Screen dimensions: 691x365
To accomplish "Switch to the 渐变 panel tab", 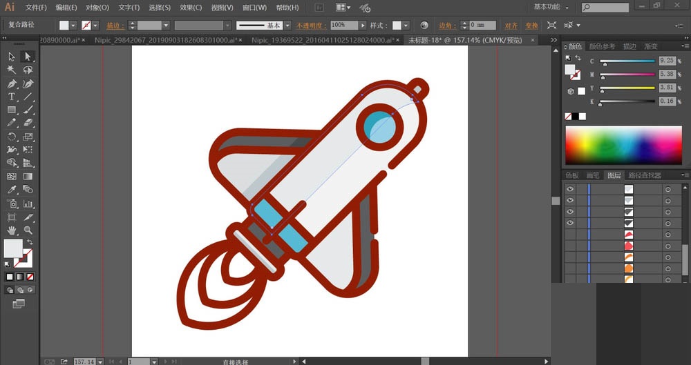I will [x=651, y=46].
